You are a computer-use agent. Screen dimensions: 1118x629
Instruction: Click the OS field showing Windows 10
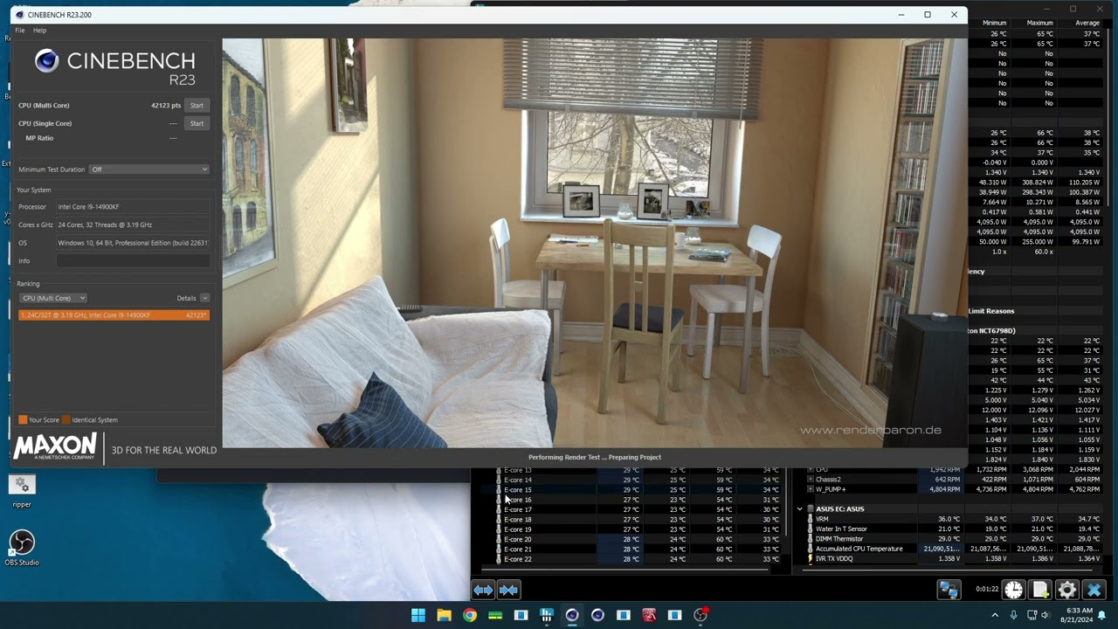tap(133, 243)
